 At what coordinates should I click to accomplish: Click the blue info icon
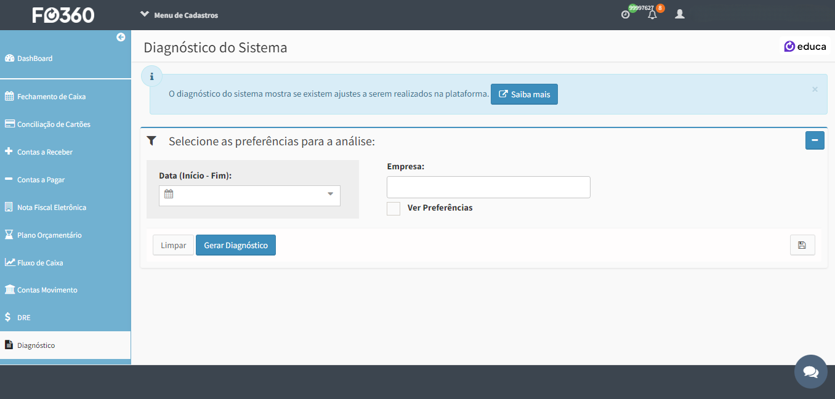tap(151, 77)
